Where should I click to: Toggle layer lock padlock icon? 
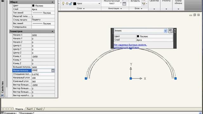click(70, 3)
